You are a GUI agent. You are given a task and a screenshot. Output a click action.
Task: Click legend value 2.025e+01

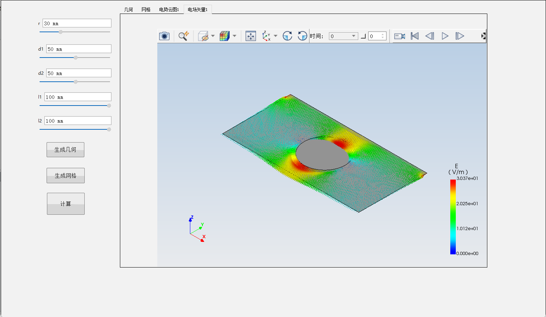pos(467,203)
